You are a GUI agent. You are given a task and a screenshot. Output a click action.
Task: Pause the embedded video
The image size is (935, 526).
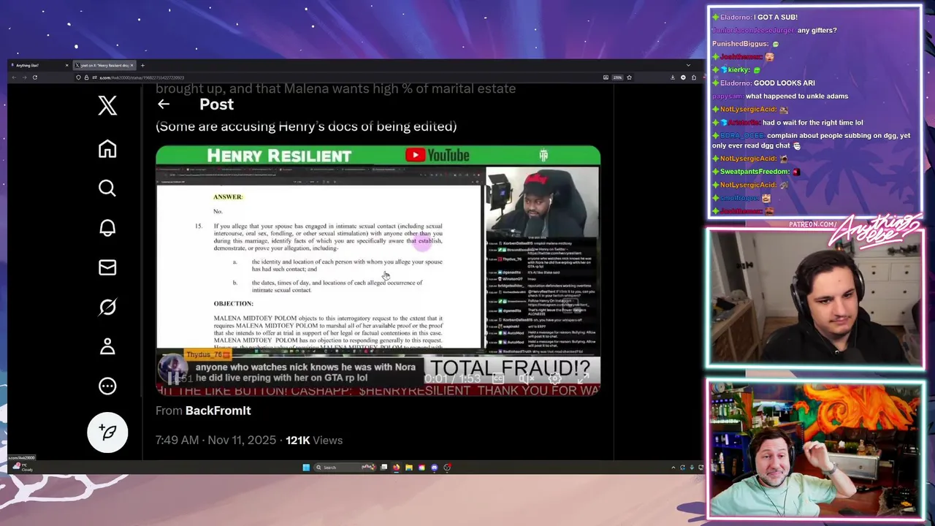pos(172,378)
